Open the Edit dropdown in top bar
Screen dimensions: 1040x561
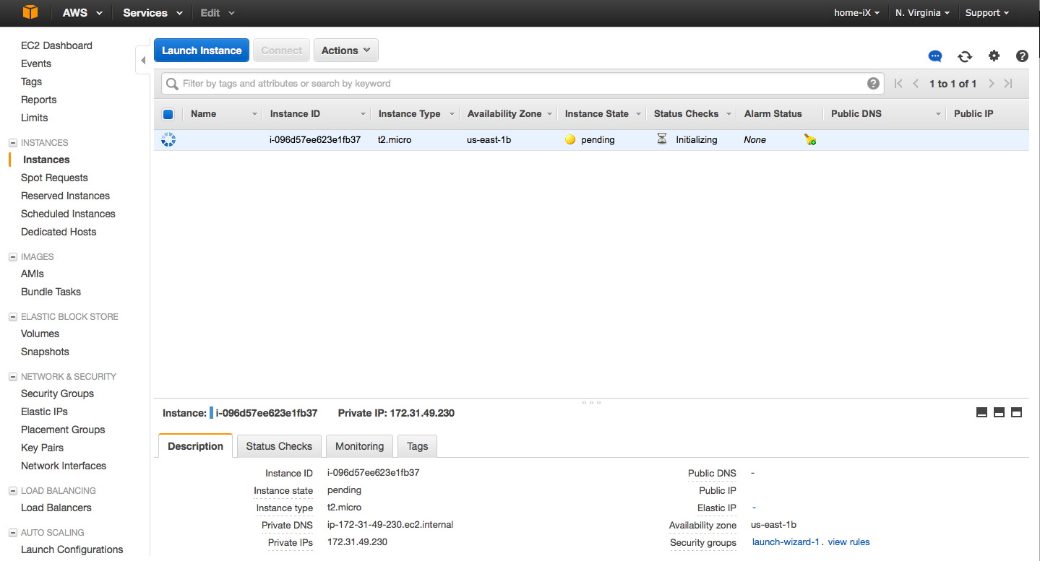[x=218, y=13]
